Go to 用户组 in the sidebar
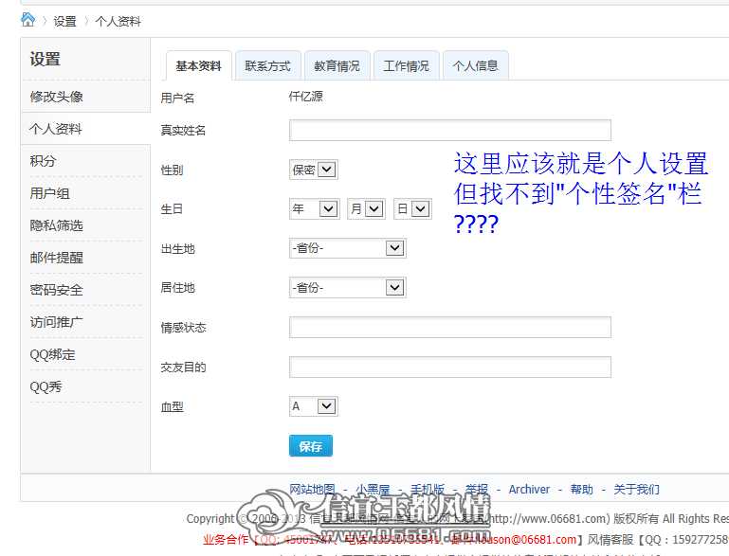Image resolution: width=729 pixels, height=556 pixels. [x=49, y=193]
